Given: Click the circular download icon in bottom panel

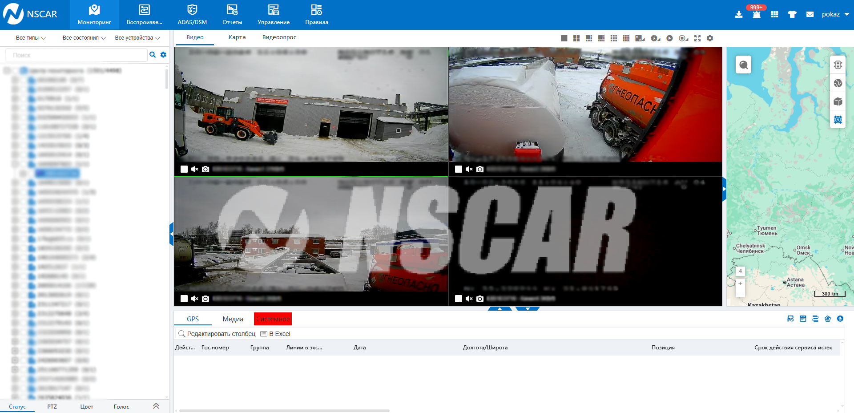Looking at the screenshot, I should pos(840,319).
